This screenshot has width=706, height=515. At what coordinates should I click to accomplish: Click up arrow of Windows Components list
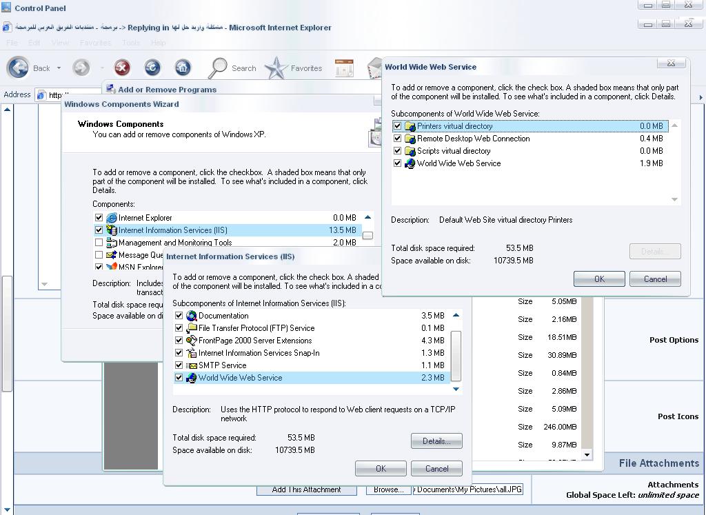[x=368, y=217]
